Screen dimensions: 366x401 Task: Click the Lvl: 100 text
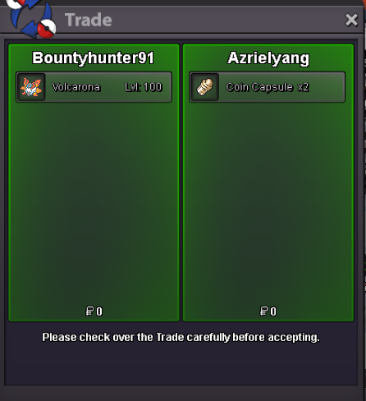point(144,87)
